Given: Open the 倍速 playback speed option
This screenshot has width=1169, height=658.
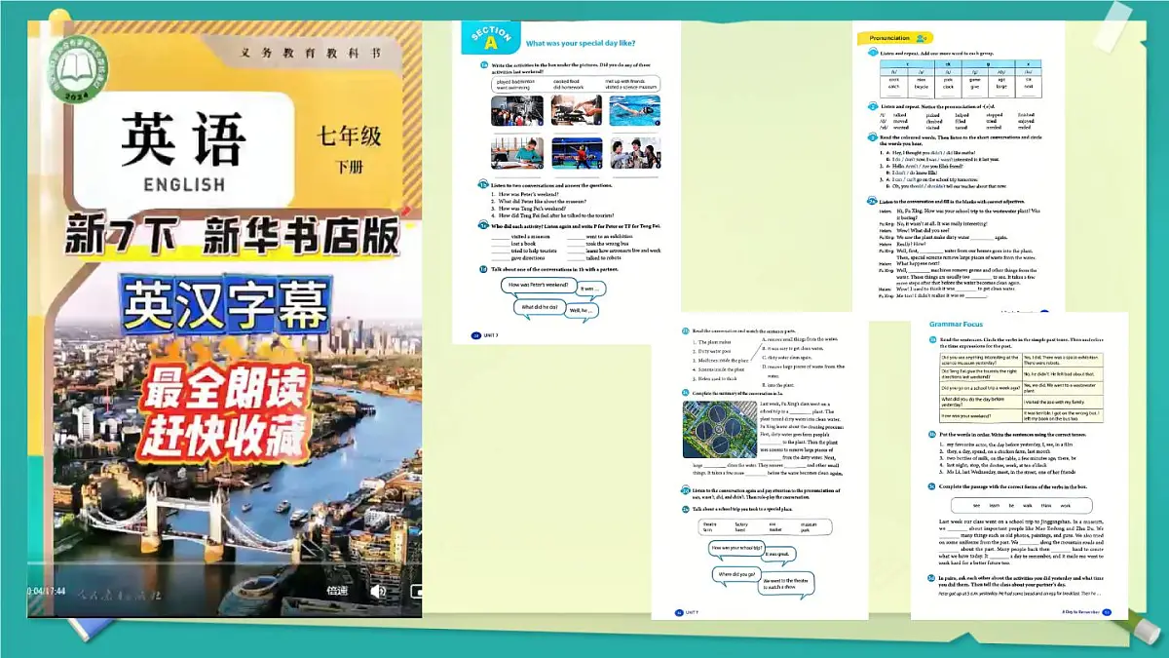Looking at the screenshot, I should (x=337, y=591).
